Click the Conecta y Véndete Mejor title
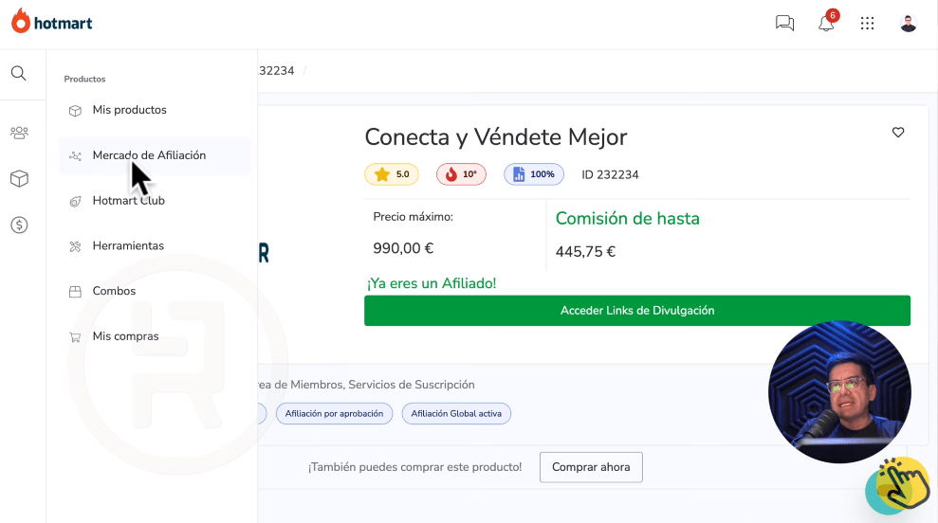 pyautogui.click(x=496, y=136)
